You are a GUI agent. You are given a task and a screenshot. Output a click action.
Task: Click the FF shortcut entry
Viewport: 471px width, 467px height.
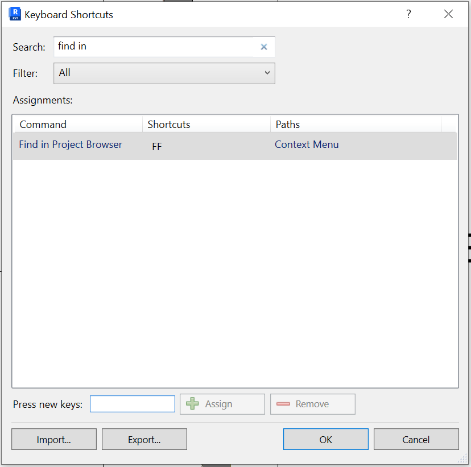(156, 146)
